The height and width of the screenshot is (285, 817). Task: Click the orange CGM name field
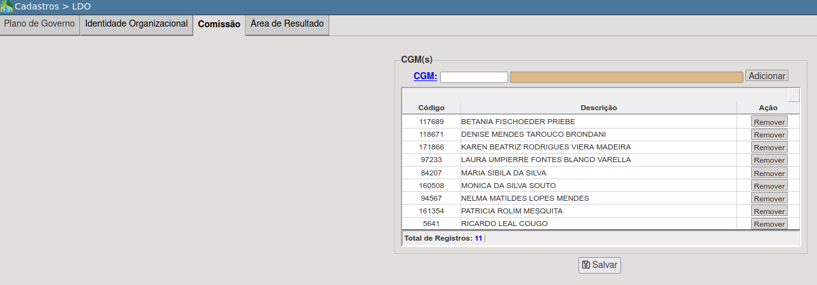[626, 77]
